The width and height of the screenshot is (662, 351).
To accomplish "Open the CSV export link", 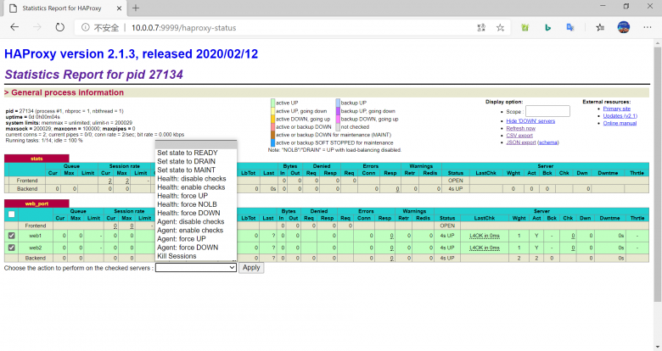I will [520, 135].
